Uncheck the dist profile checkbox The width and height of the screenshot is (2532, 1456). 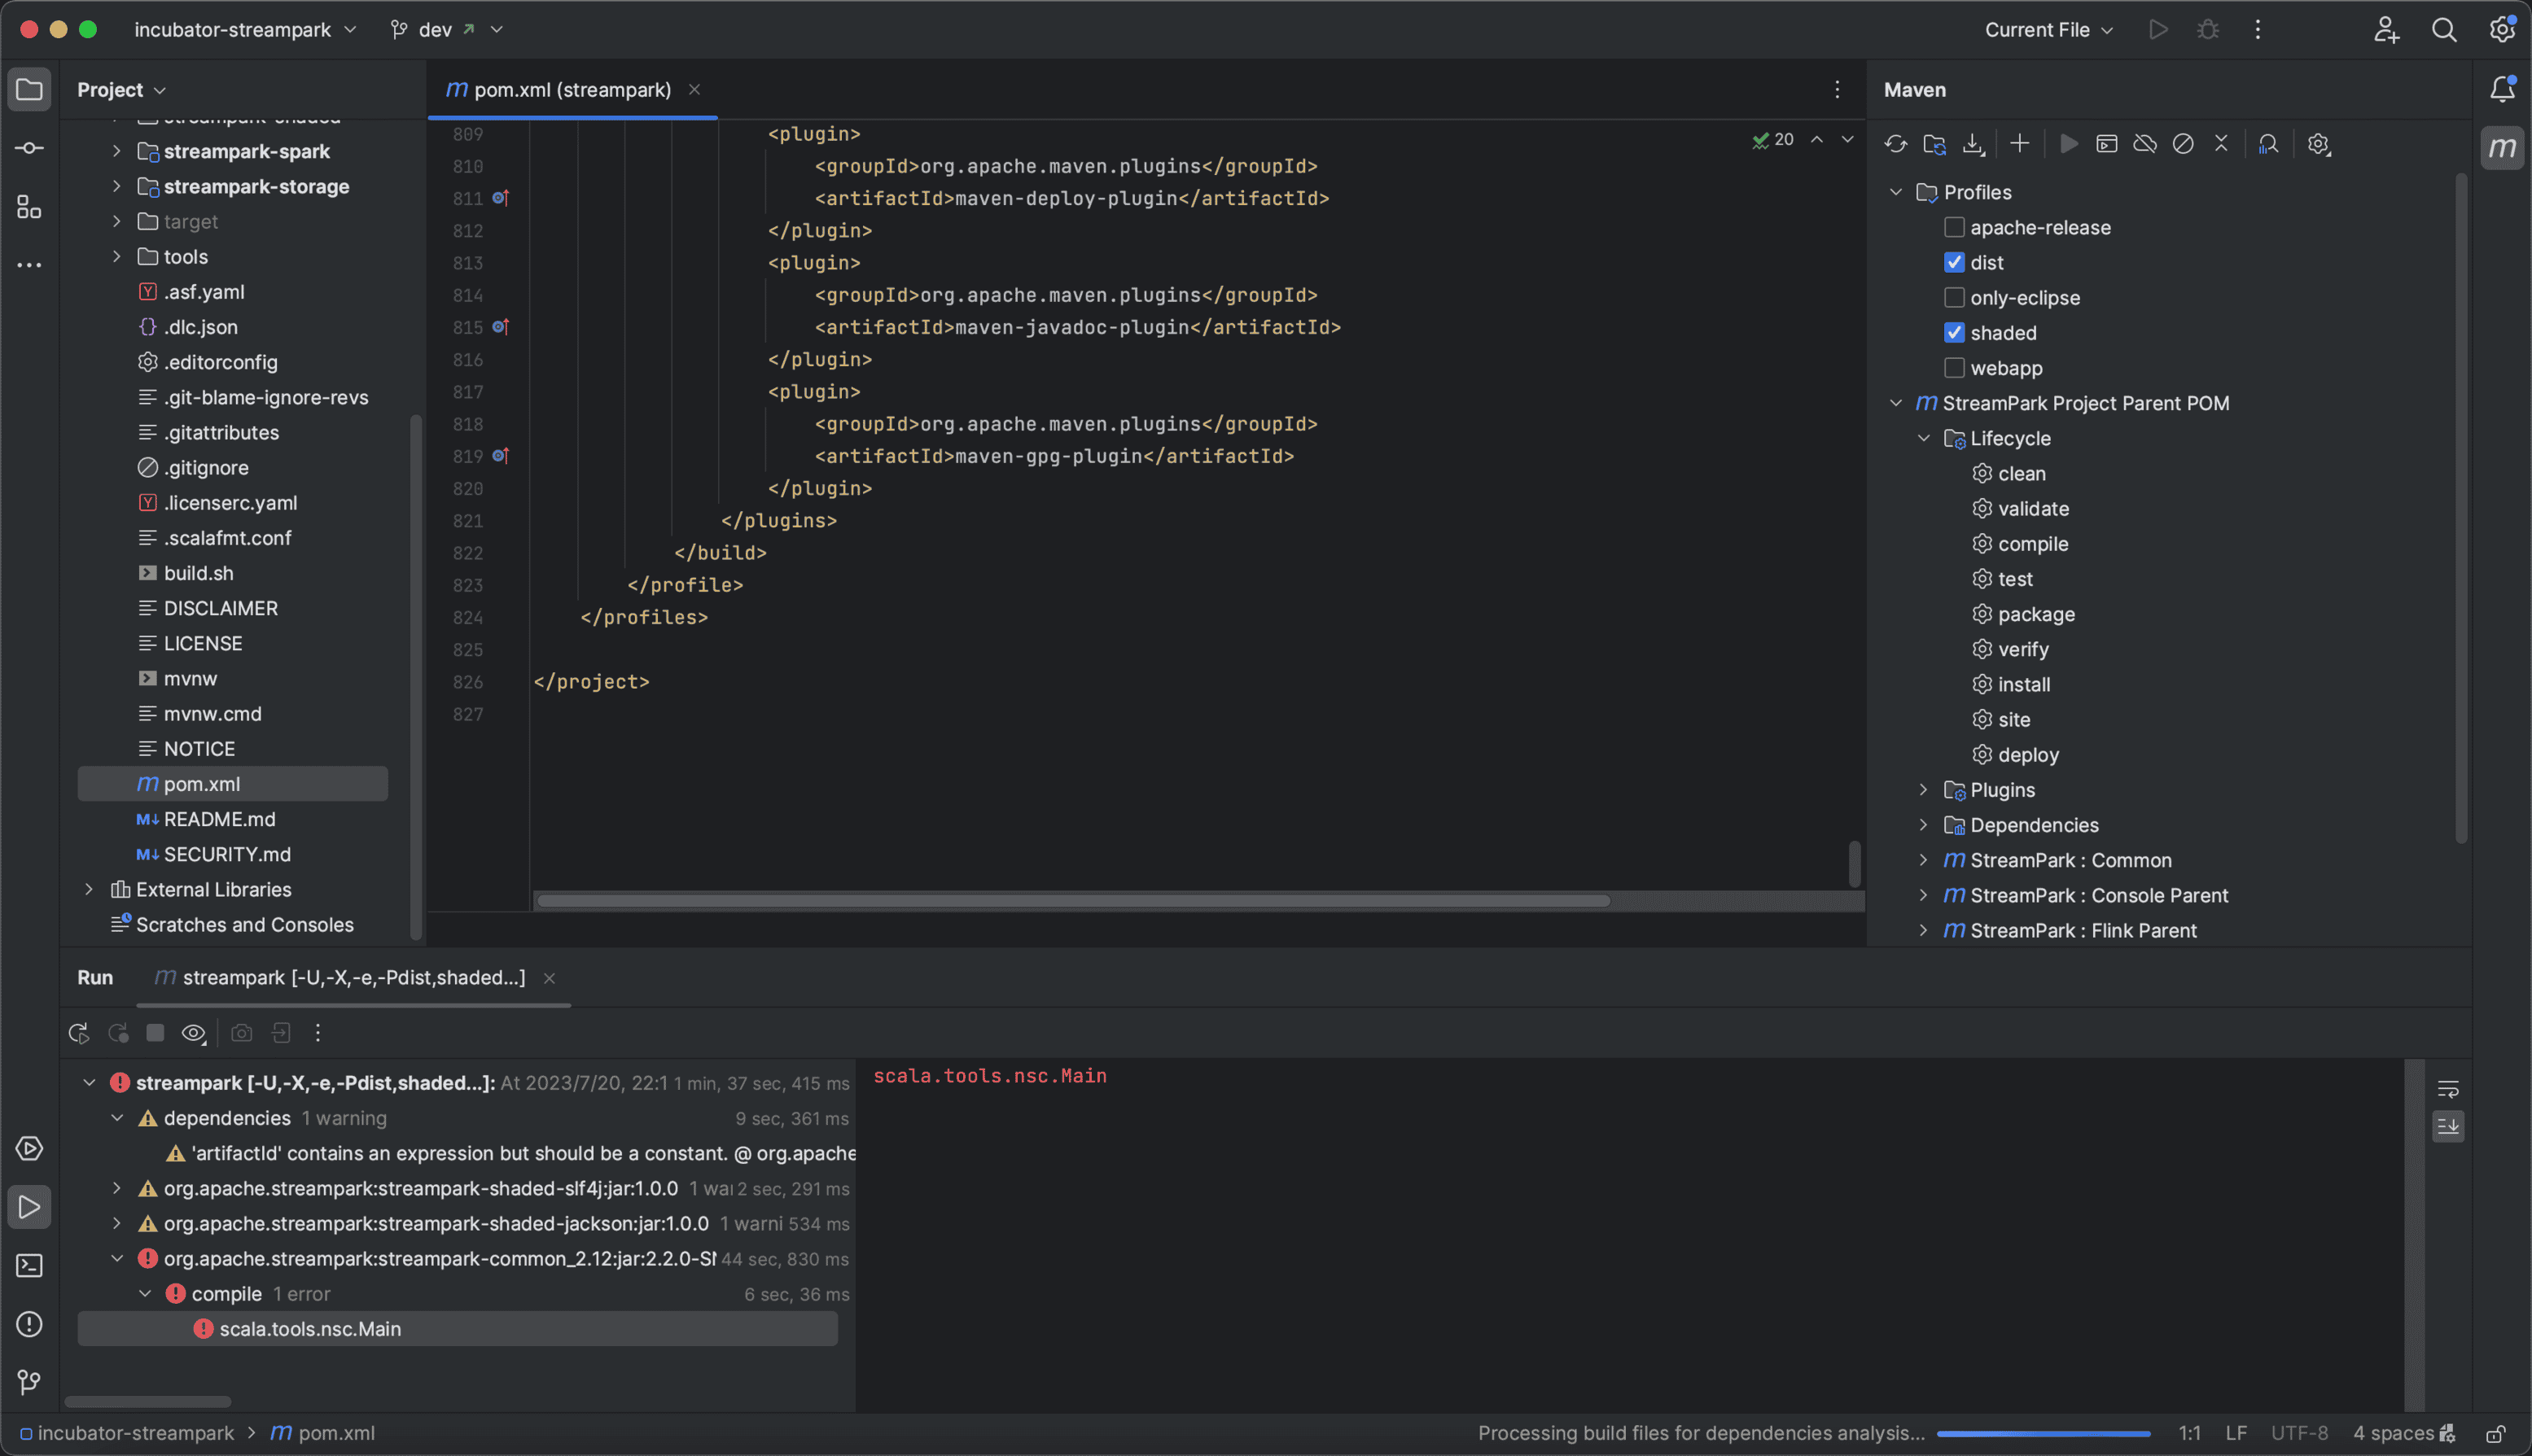pos(1954,262)
